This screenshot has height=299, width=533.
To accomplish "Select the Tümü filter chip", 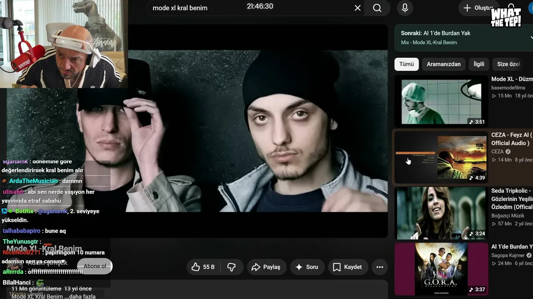I will click(406, 64).
